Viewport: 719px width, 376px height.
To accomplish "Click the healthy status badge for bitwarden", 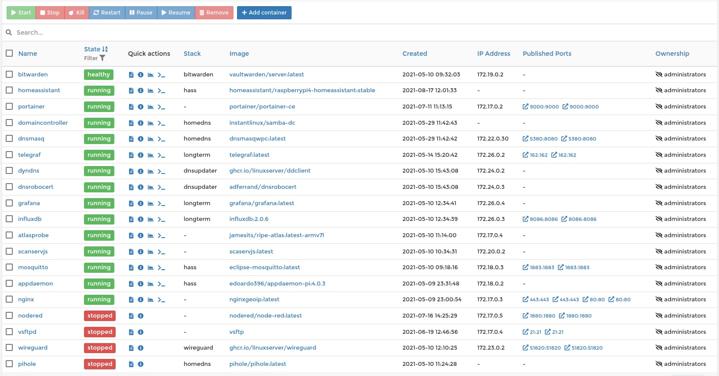I will coord(99,75).
